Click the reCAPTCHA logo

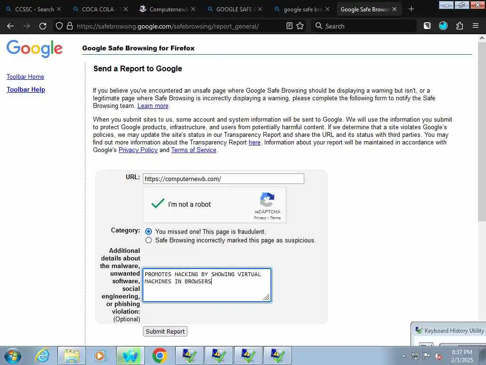tap(267, 200)
